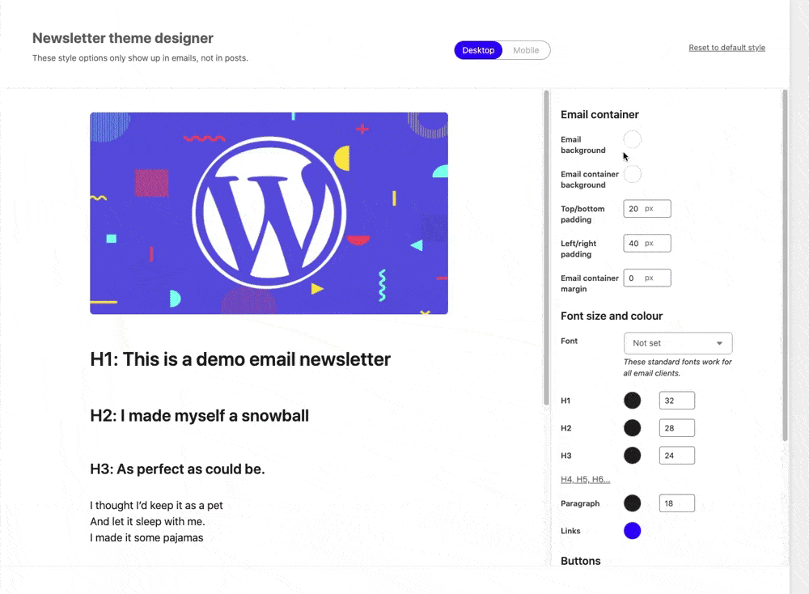Open the Email container background color swatch
This screenshot has height=594, width=809.
point(632,173)
